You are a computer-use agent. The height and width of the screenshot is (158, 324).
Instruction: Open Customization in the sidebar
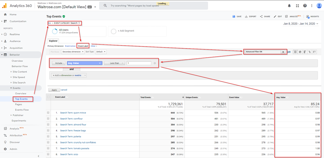pyautogui.click(x=18, y=21)
